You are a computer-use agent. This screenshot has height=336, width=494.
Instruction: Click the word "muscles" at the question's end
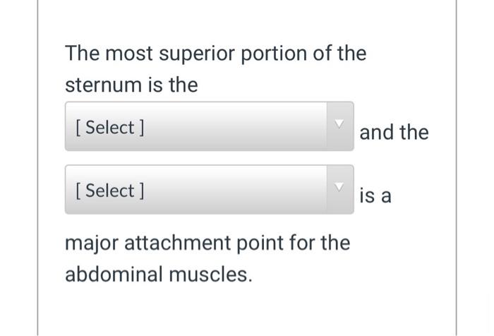[x=209, y=274]
